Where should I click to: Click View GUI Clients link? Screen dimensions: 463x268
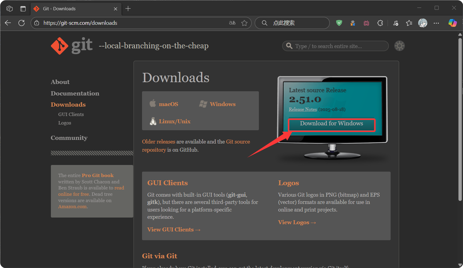coord(174,230)
